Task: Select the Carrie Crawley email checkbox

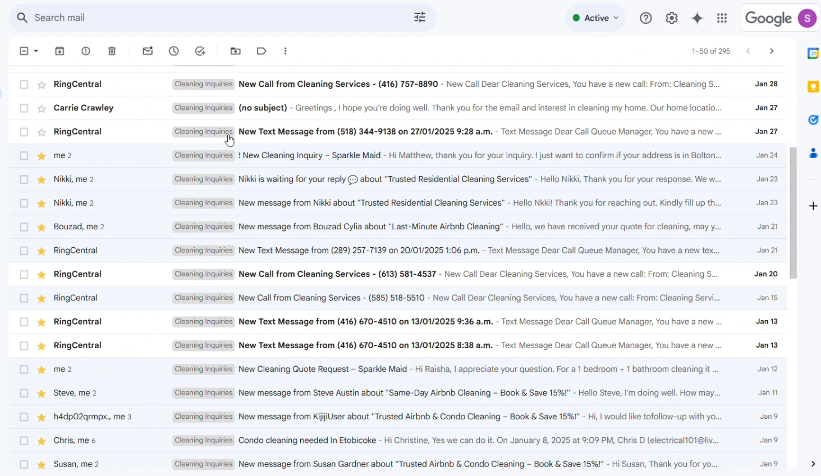Action: tap(24, 108)
